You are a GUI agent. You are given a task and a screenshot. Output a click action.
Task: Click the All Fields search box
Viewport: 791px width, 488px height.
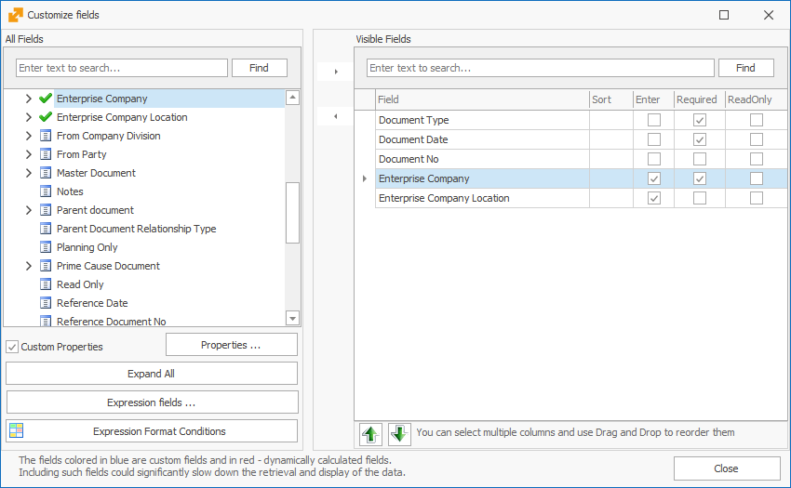click(122, 68)
